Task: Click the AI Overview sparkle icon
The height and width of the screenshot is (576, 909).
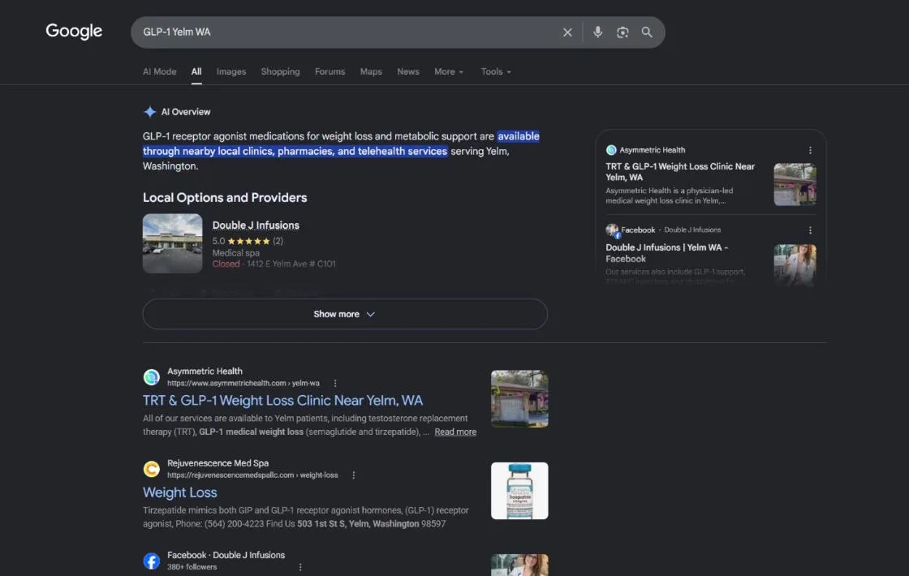Action: pos(149,112)
